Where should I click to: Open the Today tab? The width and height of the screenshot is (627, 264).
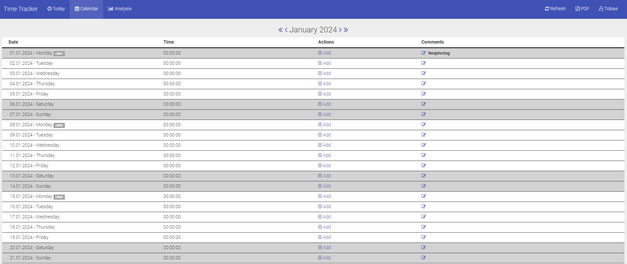click(x=56, y=9)
